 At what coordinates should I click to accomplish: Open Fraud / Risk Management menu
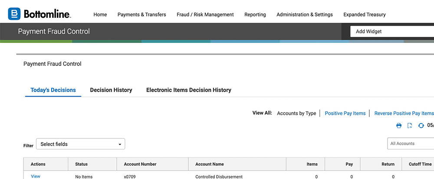pyautogui.click(x=205, y=14)
